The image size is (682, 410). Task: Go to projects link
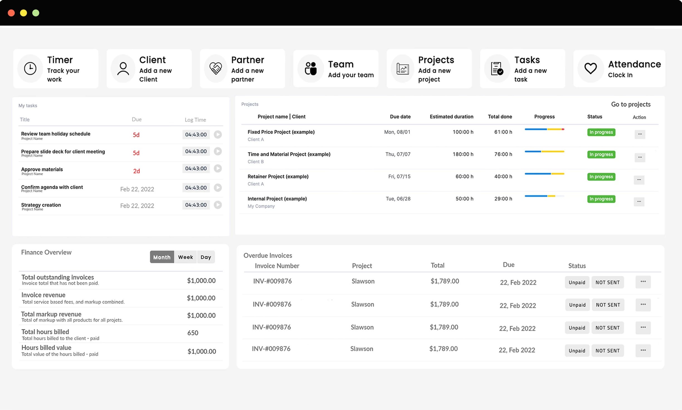[x=631, y=104]
